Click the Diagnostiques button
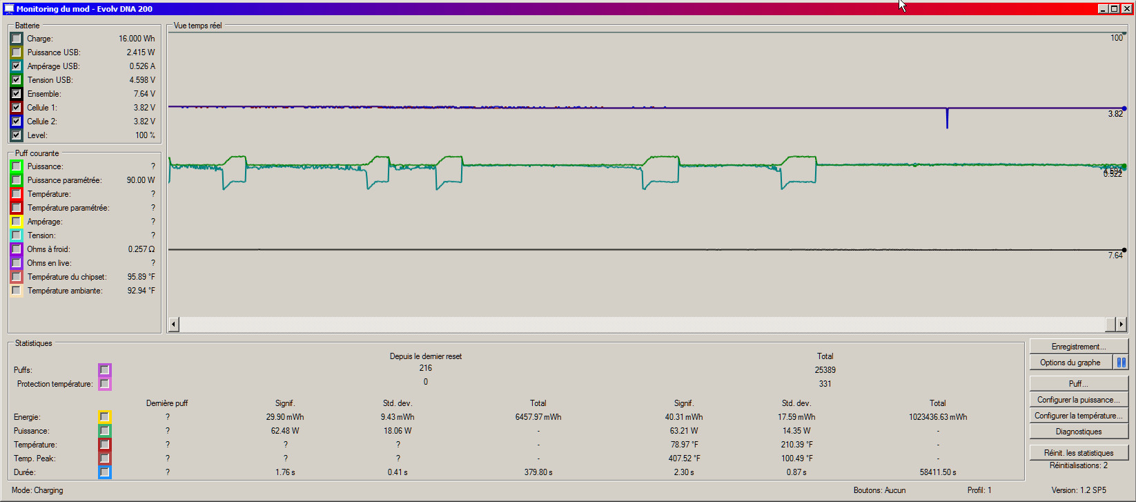1136x502 pixels. coord(1078,432)
